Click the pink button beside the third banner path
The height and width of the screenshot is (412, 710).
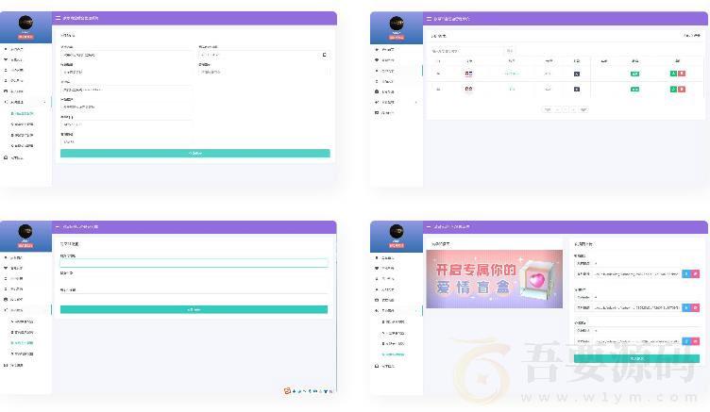point(695,341)
